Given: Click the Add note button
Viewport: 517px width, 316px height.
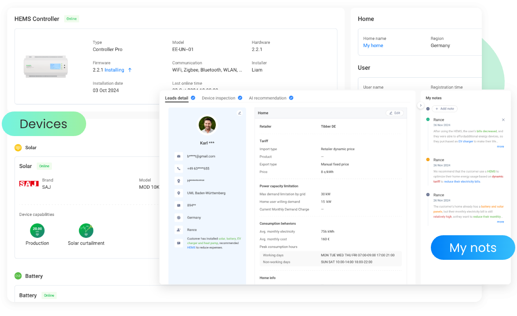Looking at the screenshot, I should click(444, 108).
